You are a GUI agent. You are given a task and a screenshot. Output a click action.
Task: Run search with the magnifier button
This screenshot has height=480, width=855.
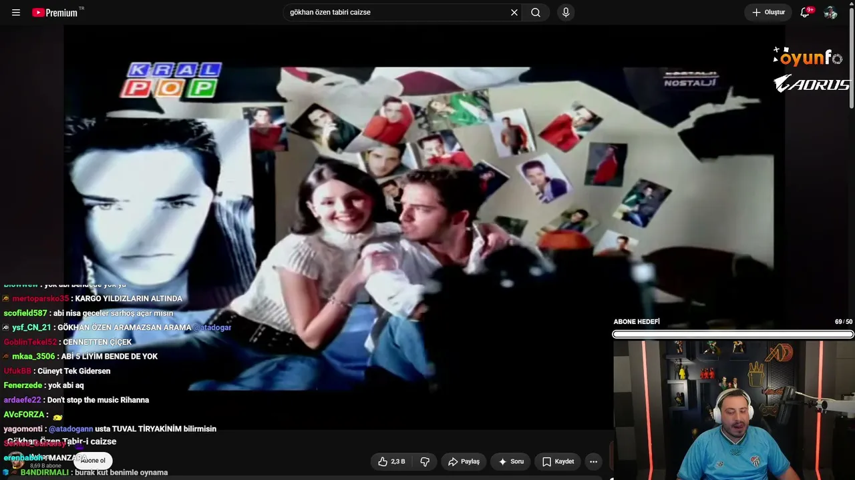tap(536, 13)
